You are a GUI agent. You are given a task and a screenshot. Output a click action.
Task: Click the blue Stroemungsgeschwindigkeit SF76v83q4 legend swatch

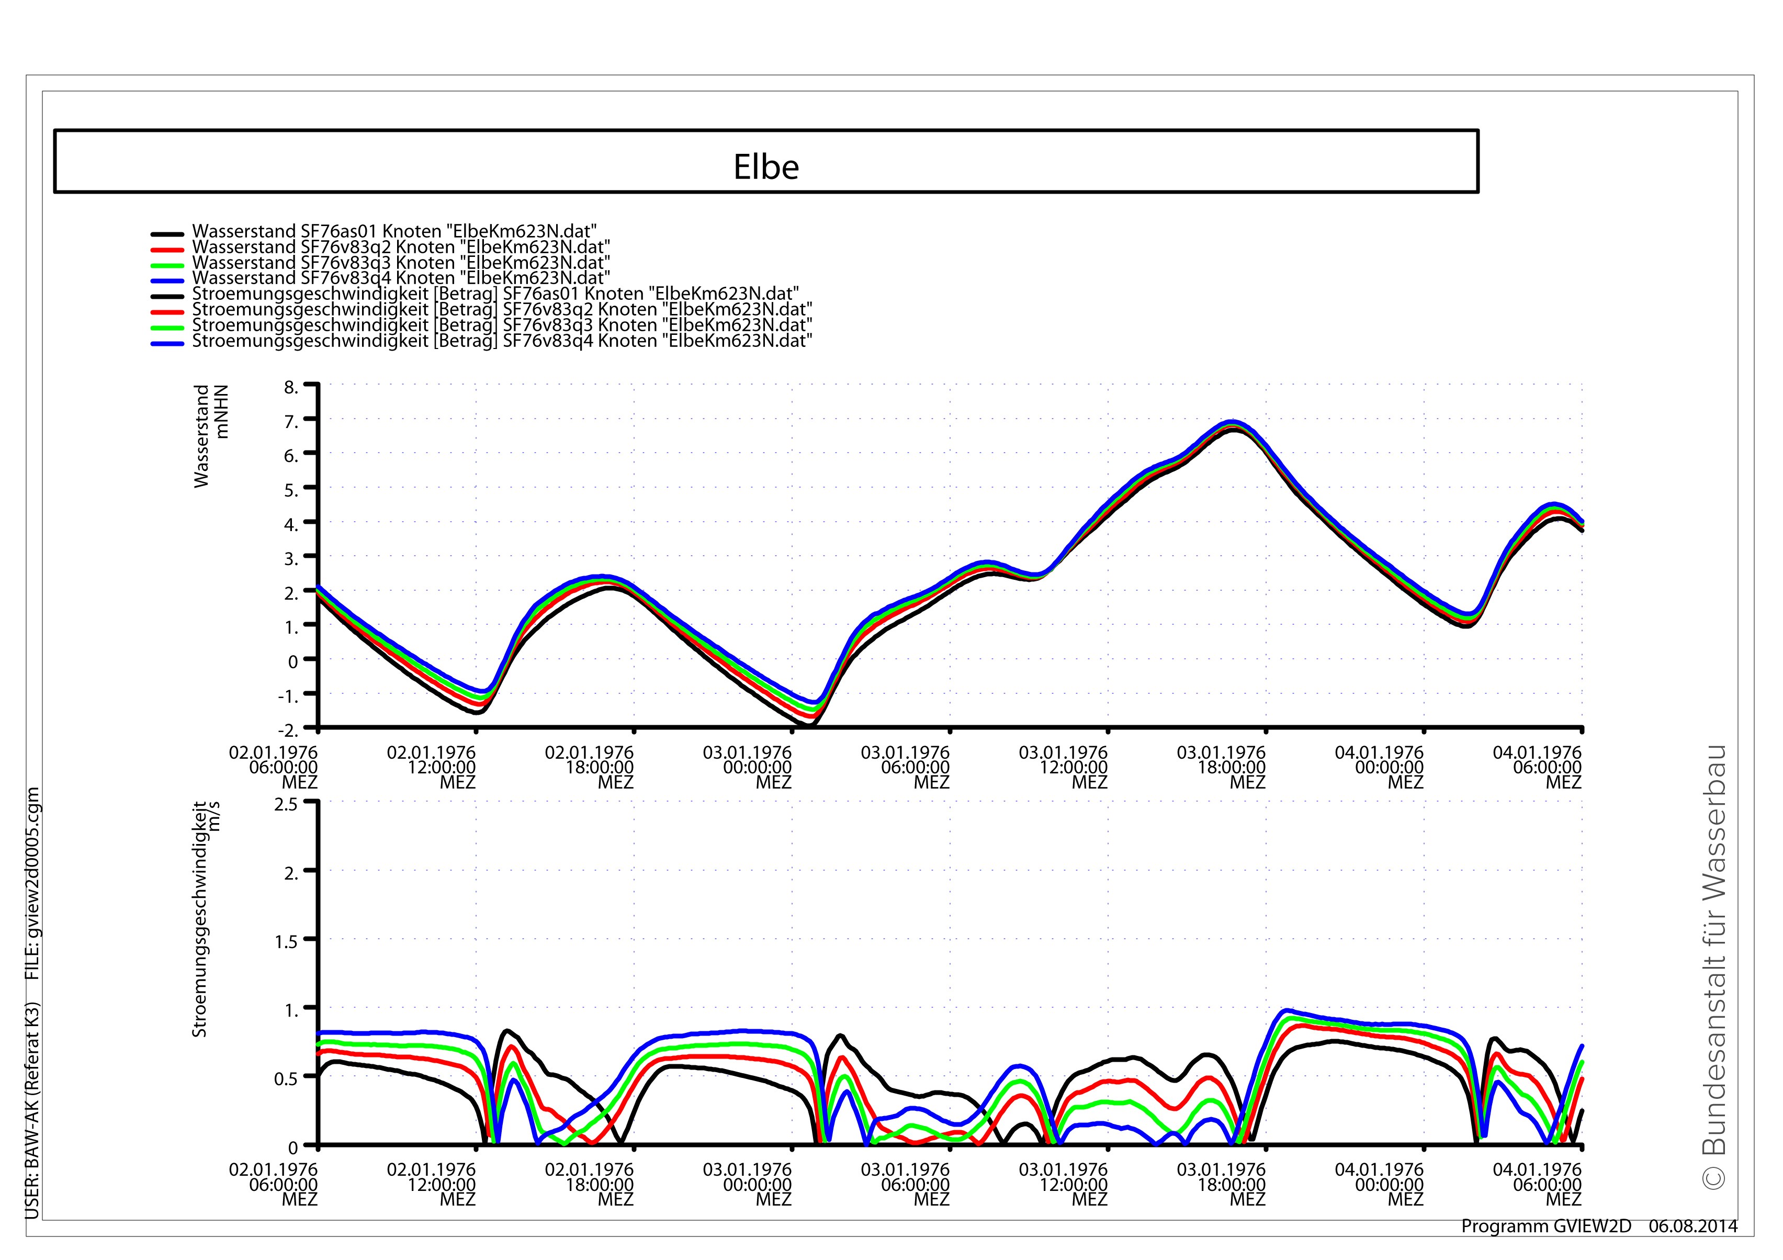[167, 343]
